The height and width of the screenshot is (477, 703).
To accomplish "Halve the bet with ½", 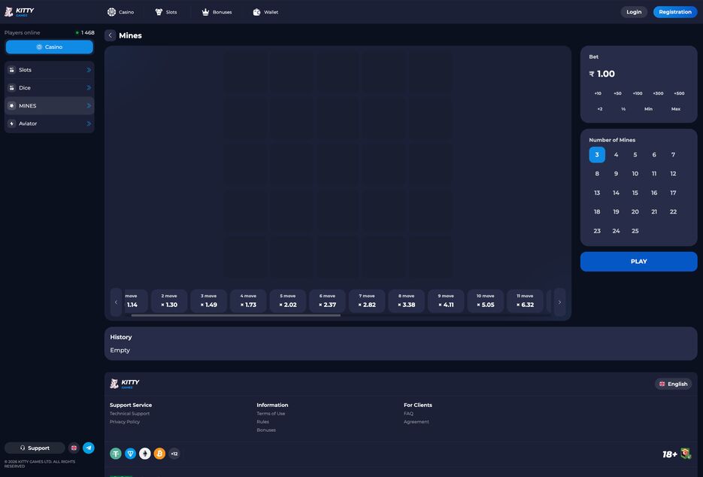I will pos(623,109).
